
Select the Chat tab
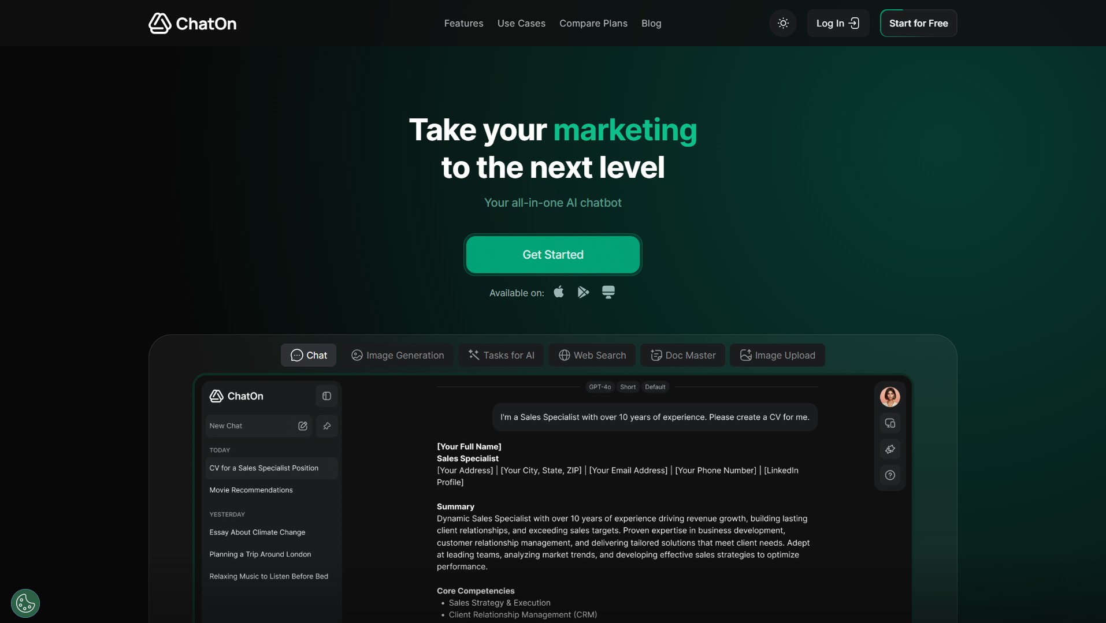[x=309, y=355]
